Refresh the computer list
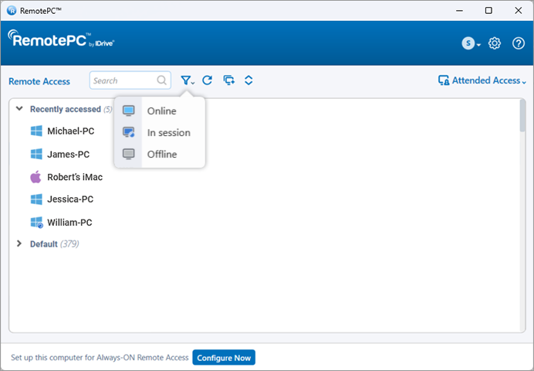Viewport: 534px width, 371px height. 207,80
